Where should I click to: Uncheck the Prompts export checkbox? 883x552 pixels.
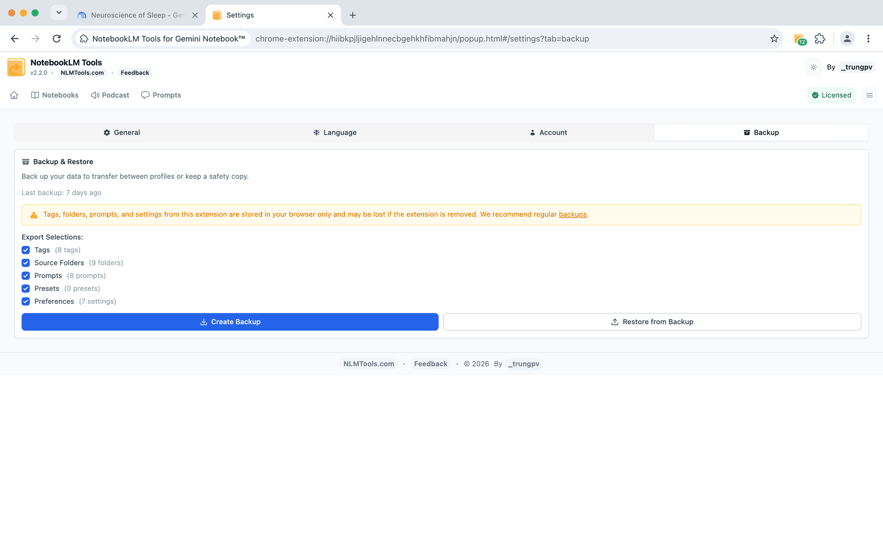26,276
